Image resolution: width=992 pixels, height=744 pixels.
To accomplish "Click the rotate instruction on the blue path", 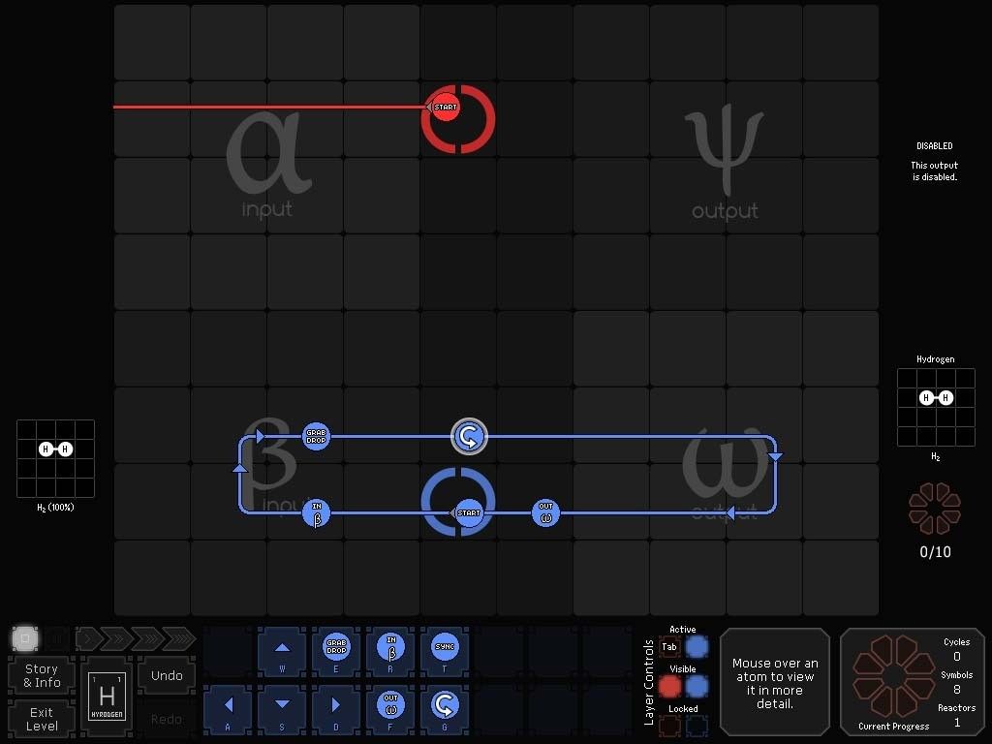I will [469, 437].
